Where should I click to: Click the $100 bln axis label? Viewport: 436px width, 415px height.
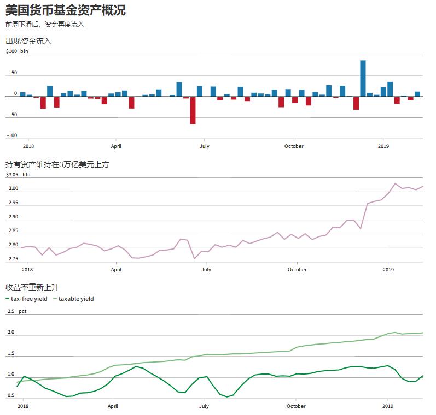pyautogui.click(x=16, y=51)
